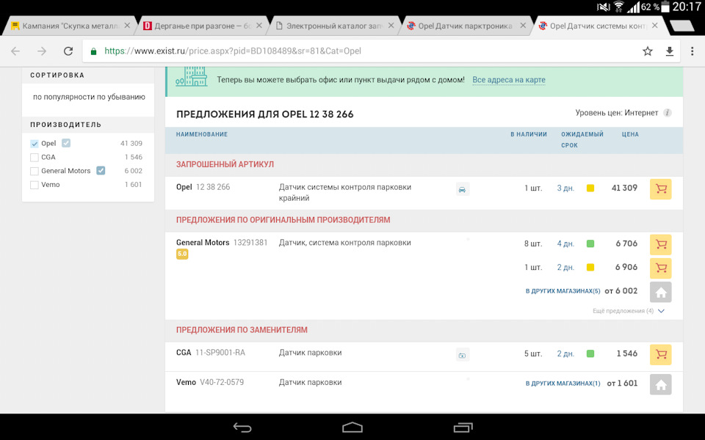The image size is (705, 440).
Task: Open a new browser tab
Action: point(681,26)
